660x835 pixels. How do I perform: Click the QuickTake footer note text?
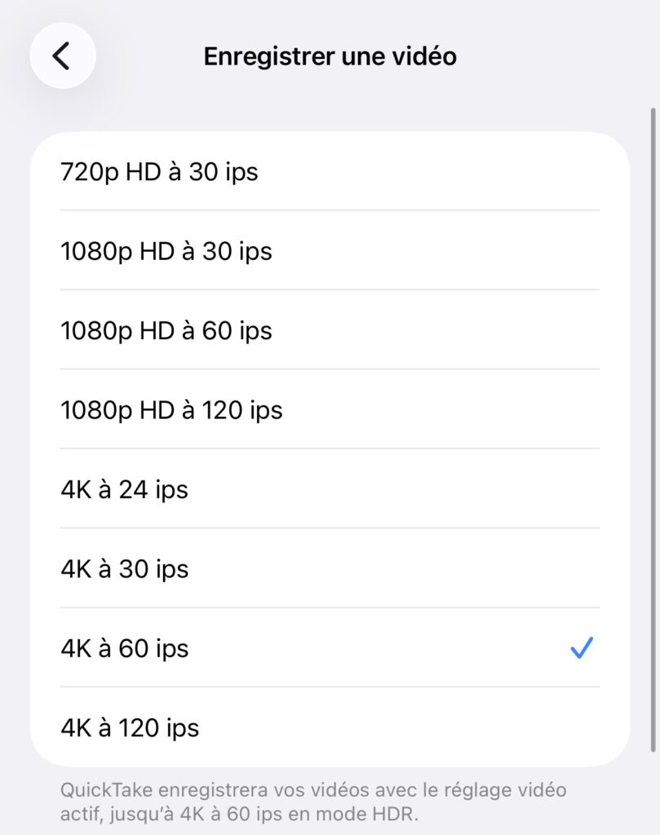point(313,802)
